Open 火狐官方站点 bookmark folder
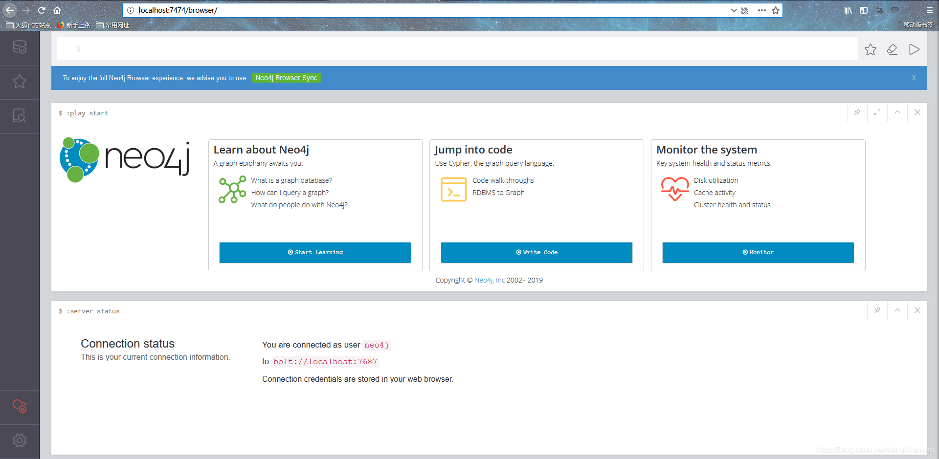939x459 pixels. click(x=28, y=25)
